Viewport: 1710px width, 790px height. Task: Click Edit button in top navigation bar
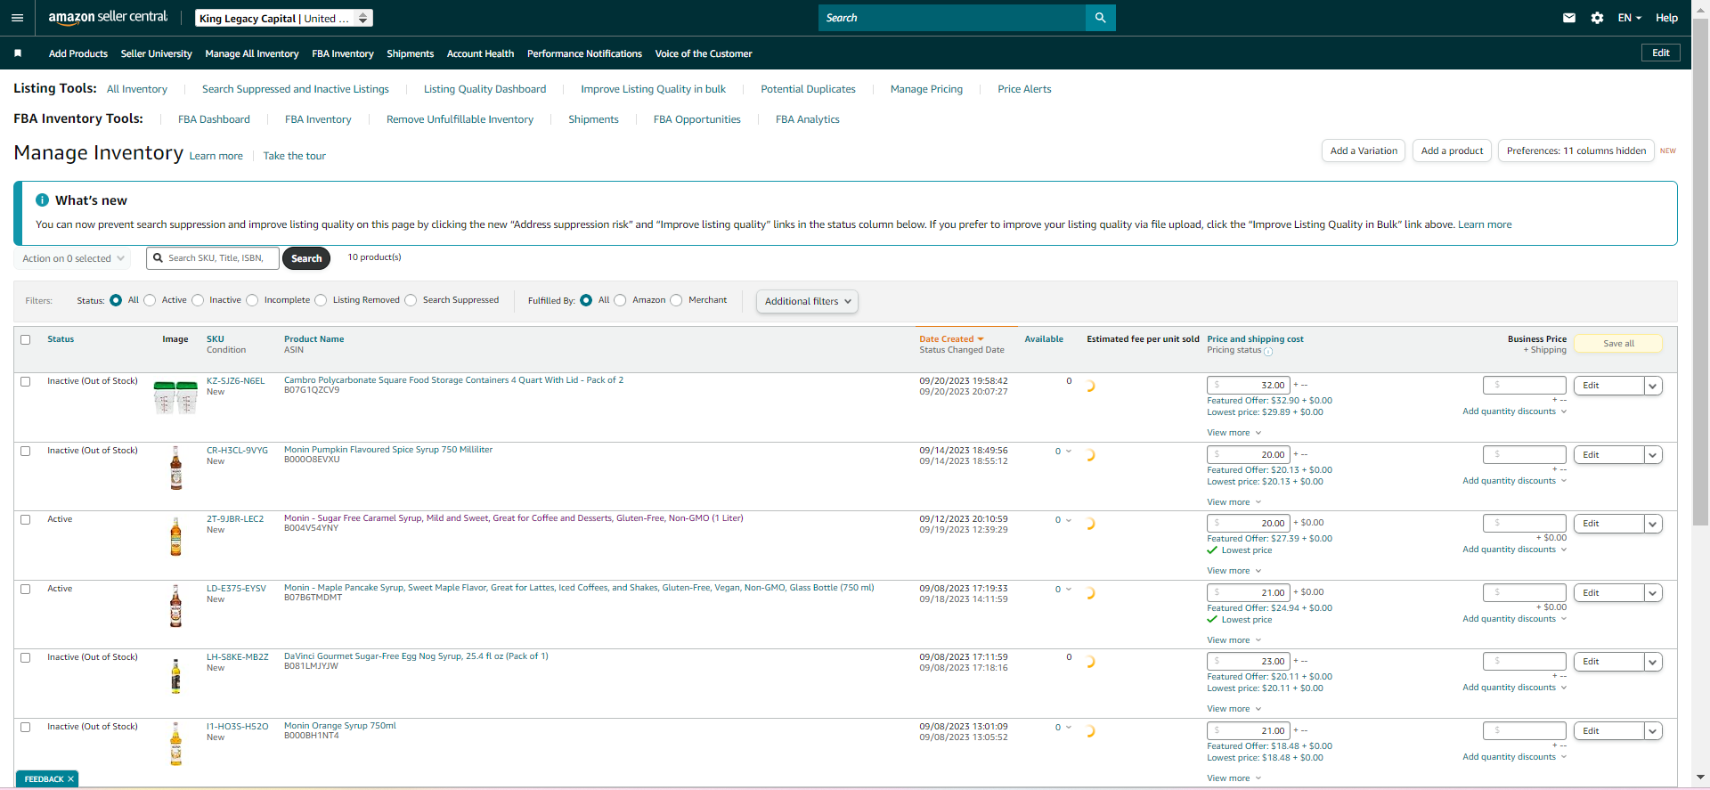1661,53
